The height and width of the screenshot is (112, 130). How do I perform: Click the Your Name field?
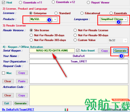(x=79, y=56)
